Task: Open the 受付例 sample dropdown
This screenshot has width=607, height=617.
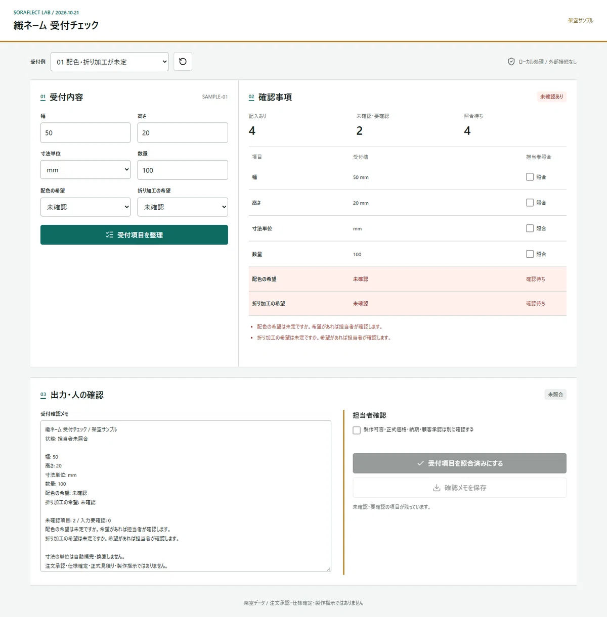Action: pyautogui.click(x=109, y=62)
